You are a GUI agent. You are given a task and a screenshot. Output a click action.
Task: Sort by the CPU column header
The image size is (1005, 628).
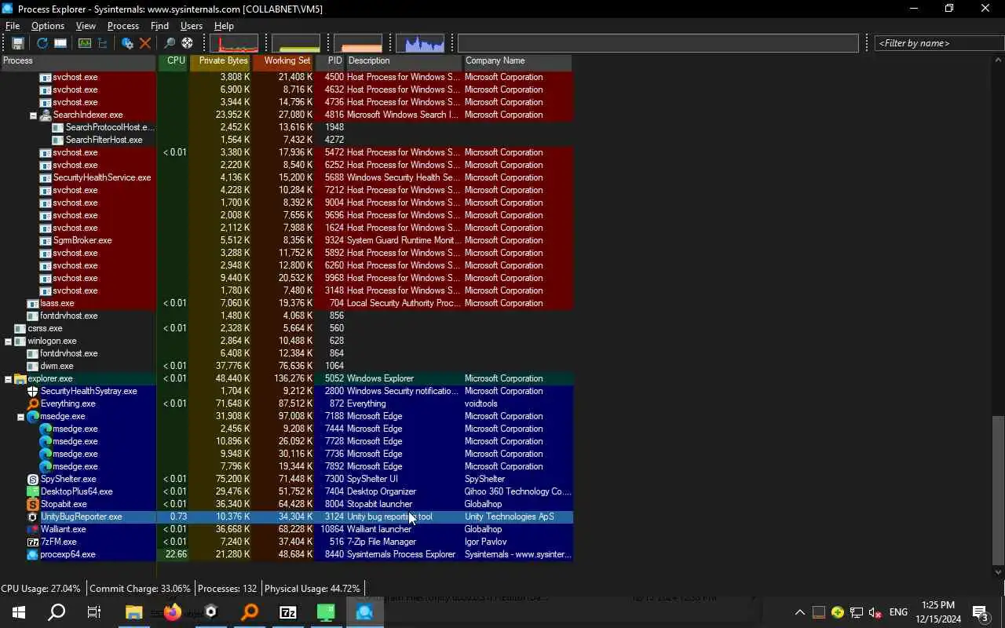tap(173, 61)
